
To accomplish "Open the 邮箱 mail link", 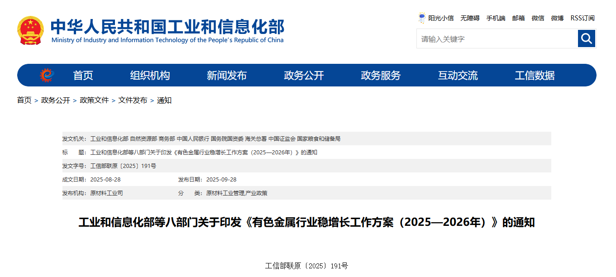I will [518, 18].
